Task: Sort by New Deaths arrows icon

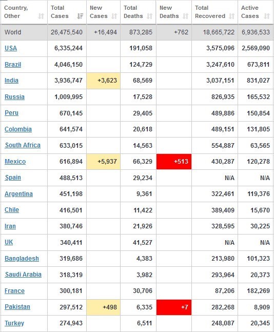Action: point(186,16)
